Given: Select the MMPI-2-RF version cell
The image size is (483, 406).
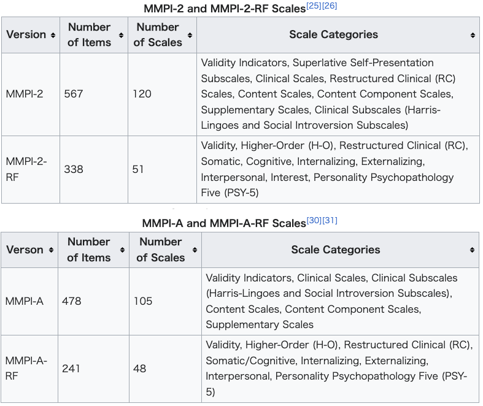Looking at the screenshot, I should 31,169.
